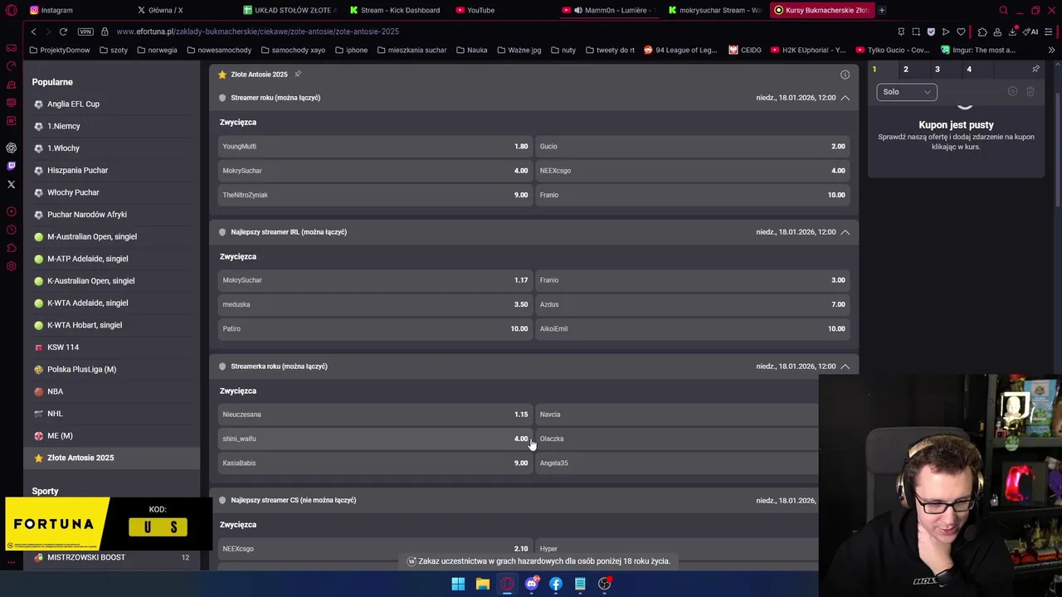Screen dimensions: 1062x597
Task: Open the Nauka bookmarks folder
Action: 471,50
